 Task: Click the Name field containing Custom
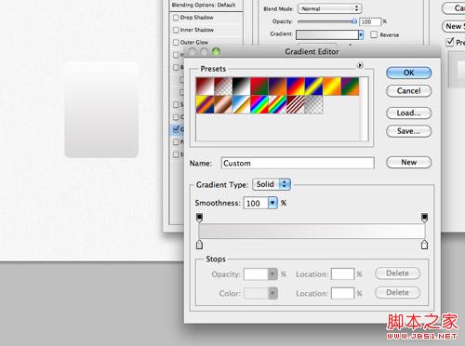click(298, 163)
